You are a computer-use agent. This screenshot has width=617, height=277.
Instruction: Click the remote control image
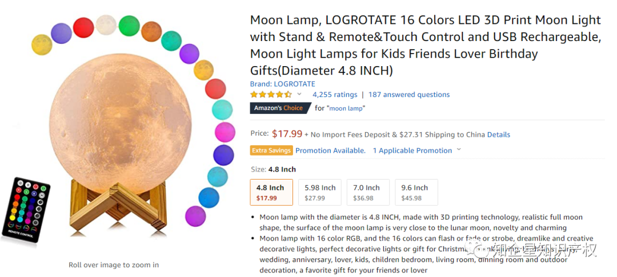point(26,209)
